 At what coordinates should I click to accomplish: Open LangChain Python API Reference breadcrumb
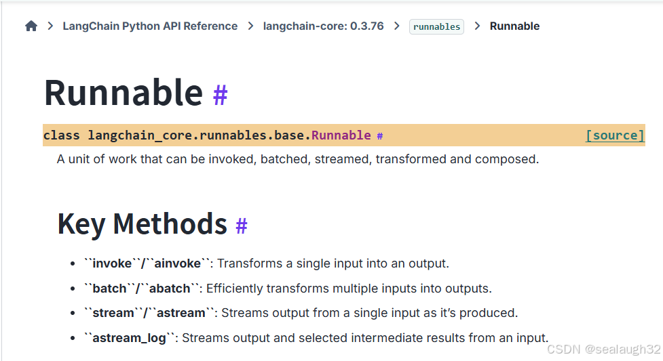[150, 26]
